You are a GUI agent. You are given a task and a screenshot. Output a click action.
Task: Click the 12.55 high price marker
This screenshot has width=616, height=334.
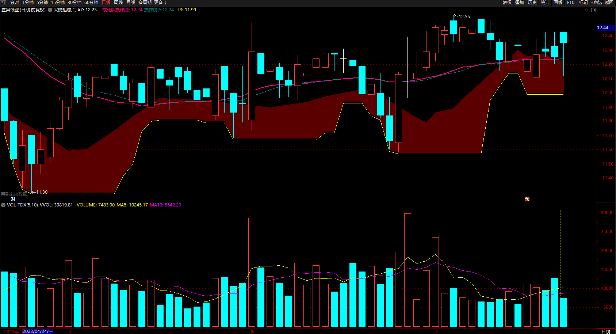coord(464,17)
